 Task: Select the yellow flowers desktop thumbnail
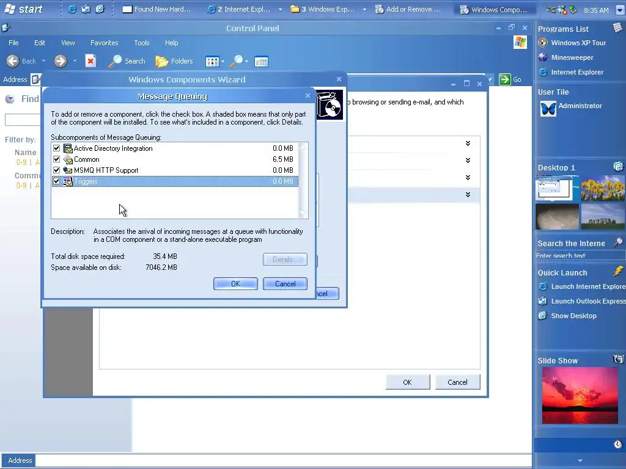coord(603,188)
